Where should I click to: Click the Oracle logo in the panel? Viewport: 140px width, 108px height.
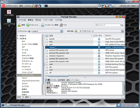[3, 6]
